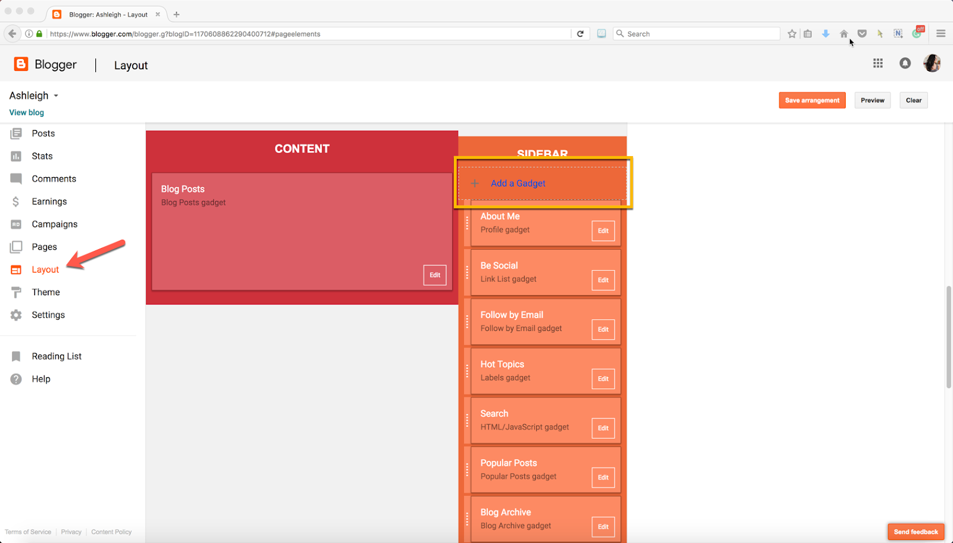Viewport: 953px width, 543px height.
Task: Select the Blogger: Ashleigh - Layout tab
Action: tap(106, 14)
